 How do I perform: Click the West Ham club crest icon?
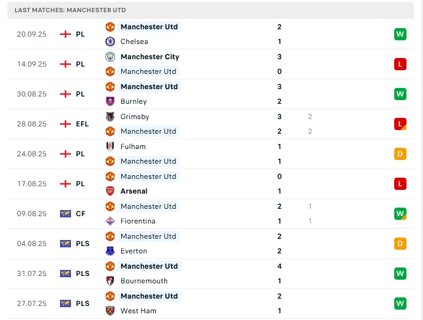pos(110,311)
